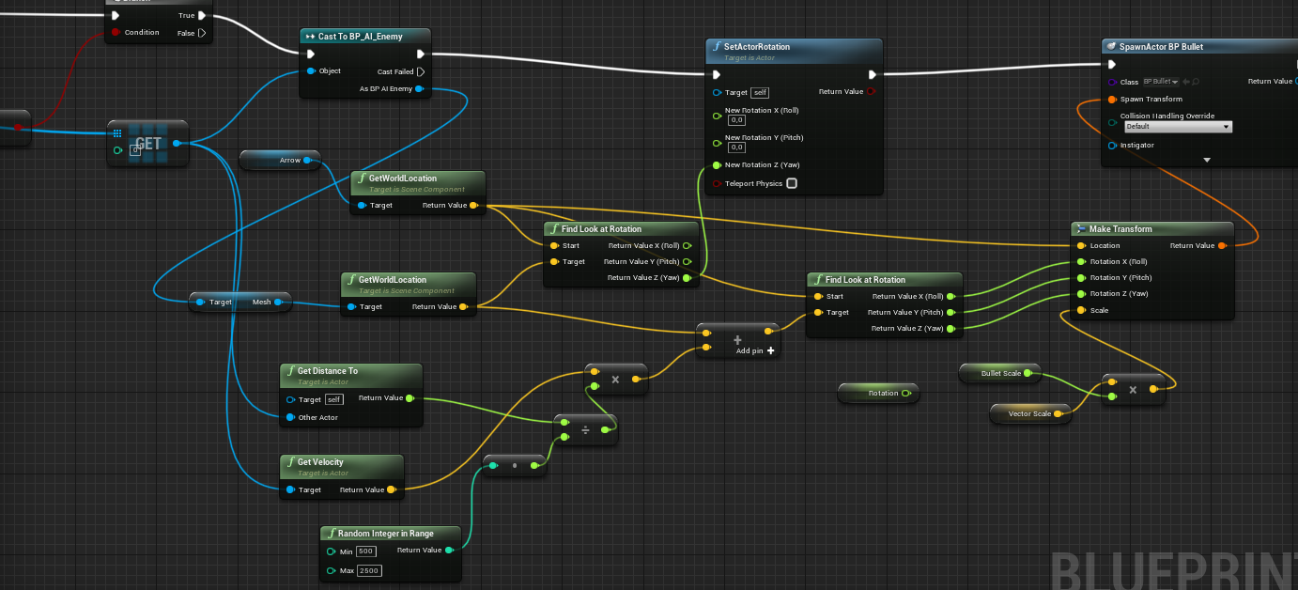This screenshot has height=590, width=1298.
Task: Click the Mesh output pin on Target Mesh node
Action: 277,303
